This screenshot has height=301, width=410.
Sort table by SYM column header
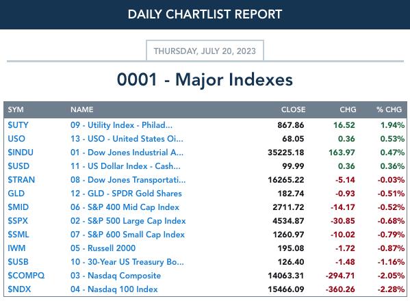click(16, 109)
